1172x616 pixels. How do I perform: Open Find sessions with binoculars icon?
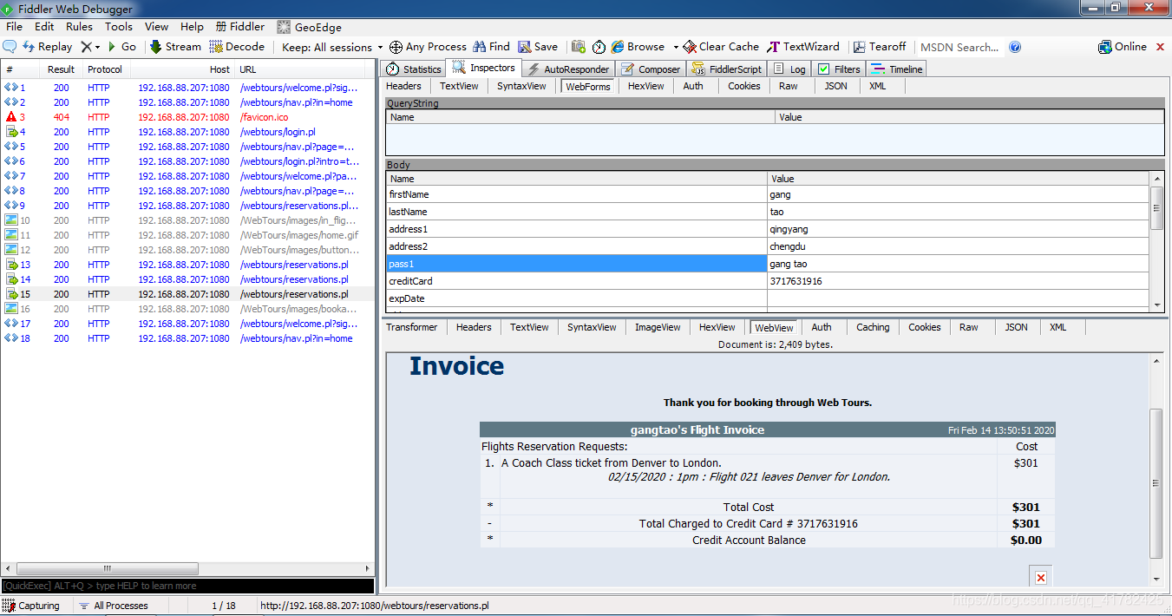[491, 47]
